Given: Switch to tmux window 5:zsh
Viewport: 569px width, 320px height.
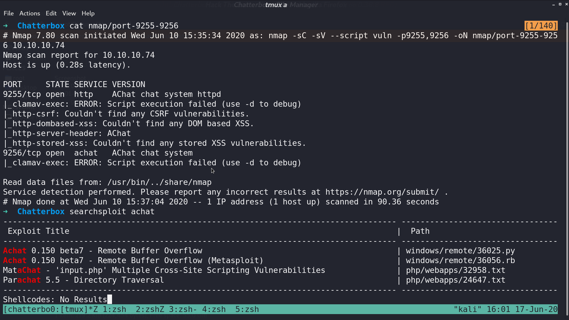Looking at the screenshot, I should (x=247, y=309).
